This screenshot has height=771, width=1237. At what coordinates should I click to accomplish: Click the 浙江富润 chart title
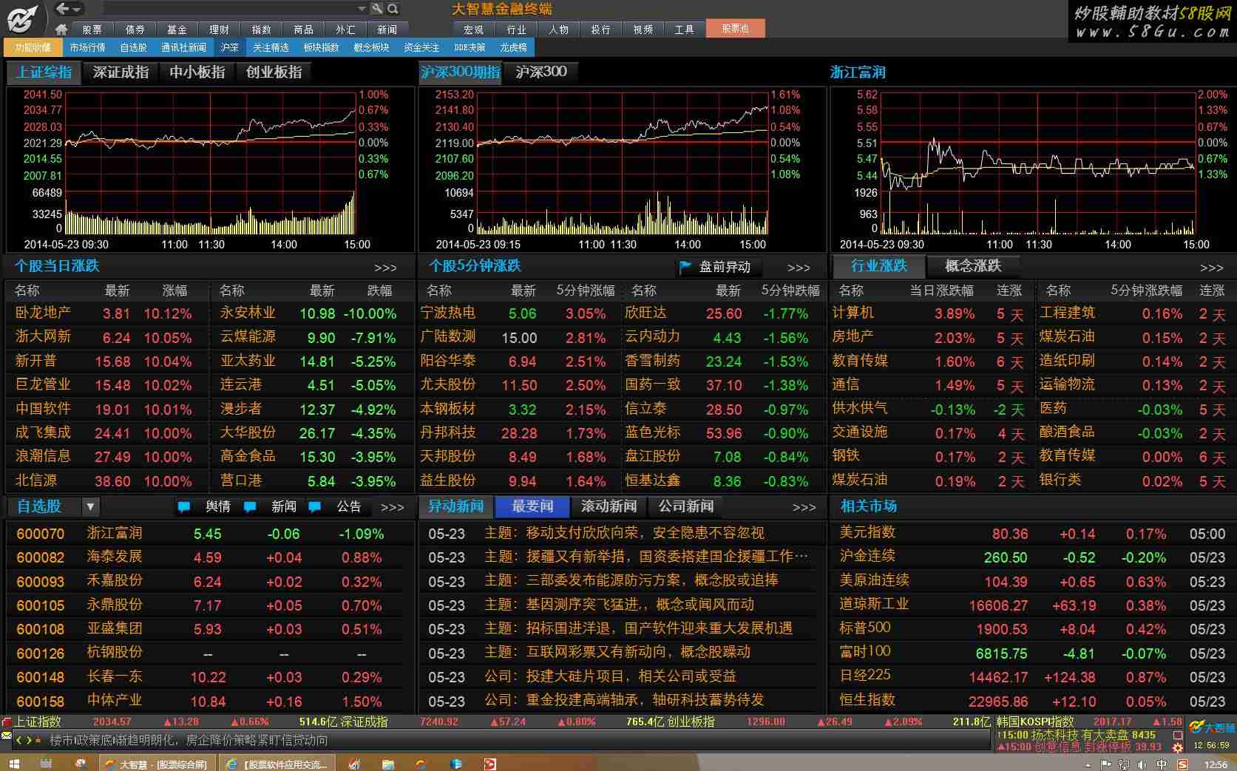[858, 72]
